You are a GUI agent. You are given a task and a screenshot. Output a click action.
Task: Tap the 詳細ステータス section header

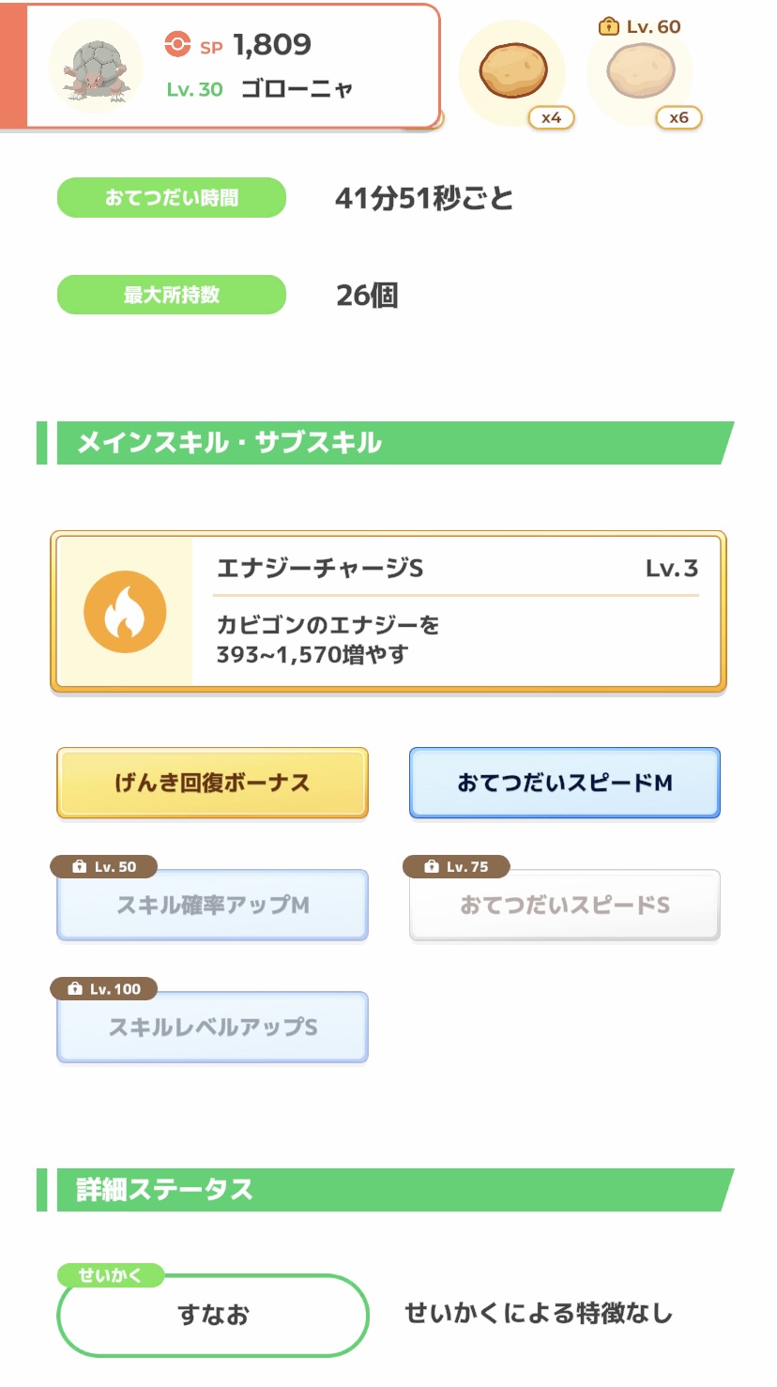pyautogui.click(x=385, y=1190)
